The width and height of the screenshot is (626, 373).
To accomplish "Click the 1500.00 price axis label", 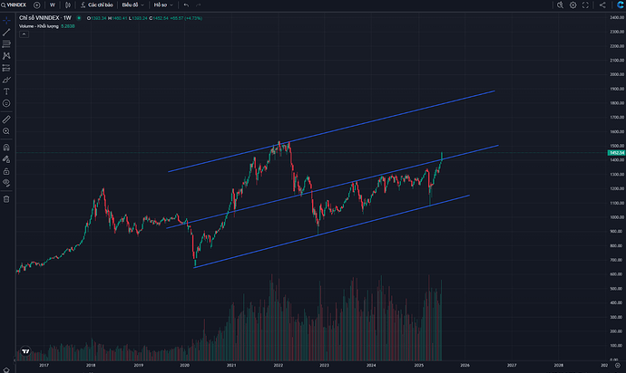I will (x=617, y=146).
